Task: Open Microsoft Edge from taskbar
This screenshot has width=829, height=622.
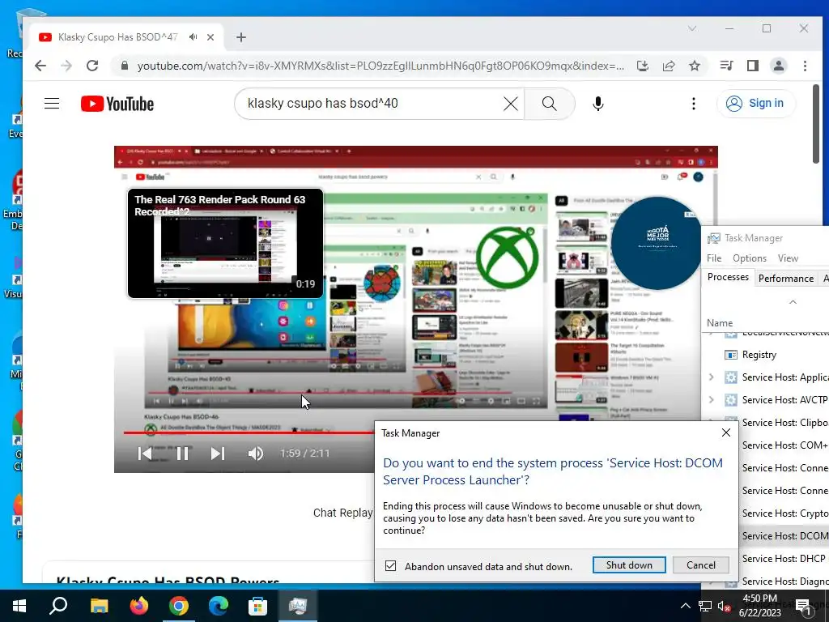Action: click(x=218, y=606)
